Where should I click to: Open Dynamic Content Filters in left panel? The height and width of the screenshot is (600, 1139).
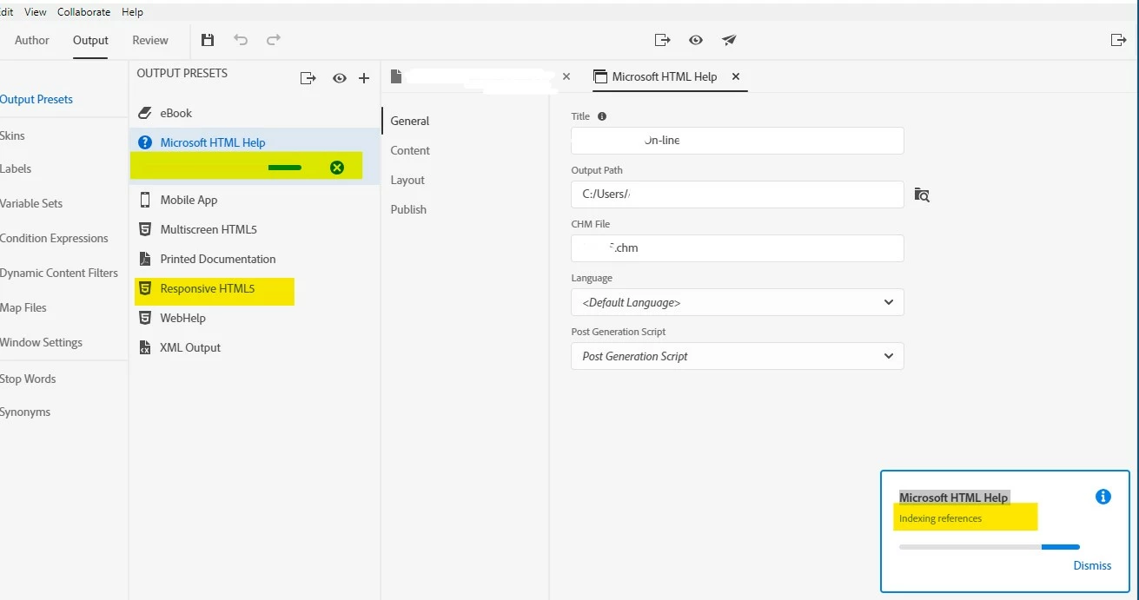coord(59,273)
